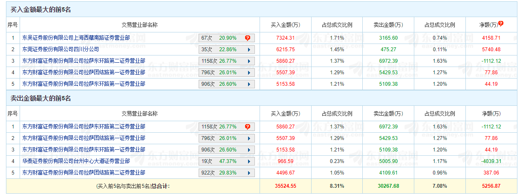This screenshot has width=520, height=195.
Task: Click 卖出金额(万) header in sell table
Action: click(x=388, y=114)
